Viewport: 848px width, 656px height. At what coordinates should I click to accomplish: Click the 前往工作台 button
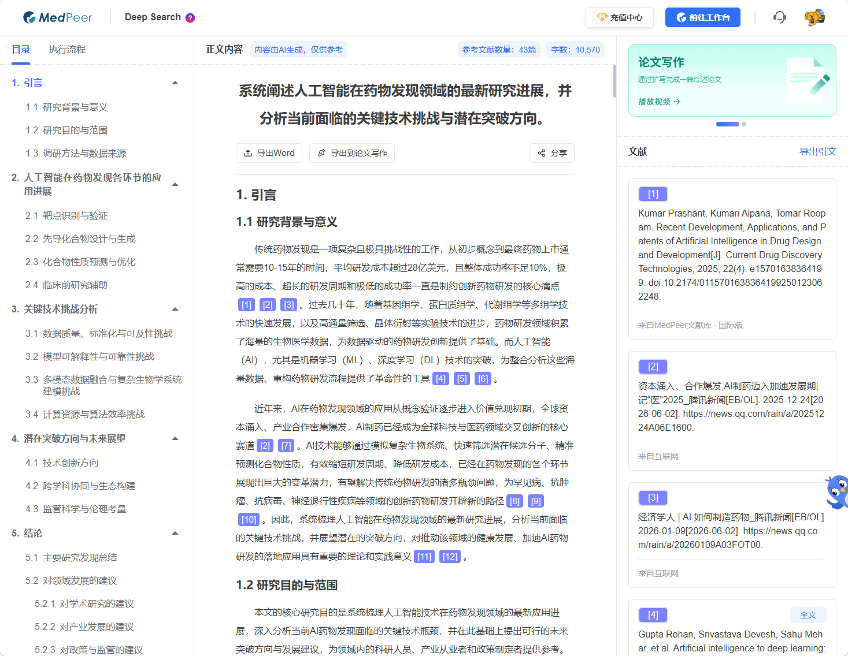703,17
